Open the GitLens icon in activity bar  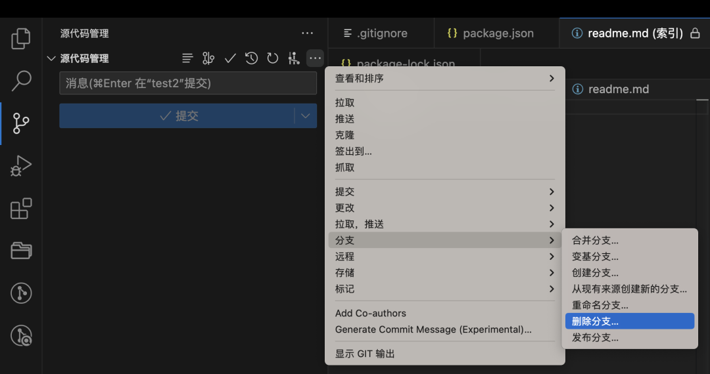click(21, 293)
